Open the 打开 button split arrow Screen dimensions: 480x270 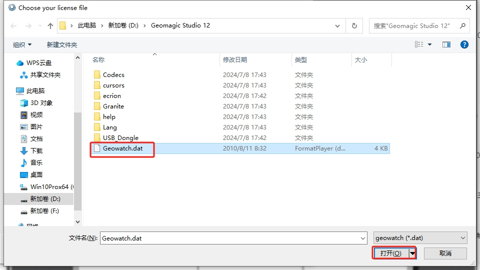click(412, 253)
